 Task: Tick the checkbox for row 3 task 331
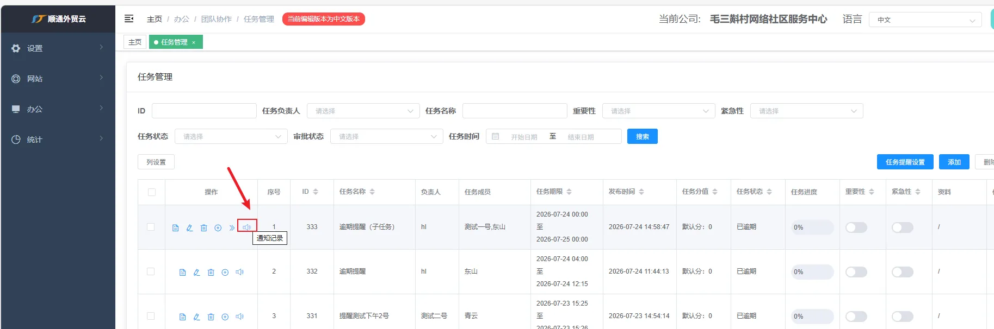click(x=151, y=316)
